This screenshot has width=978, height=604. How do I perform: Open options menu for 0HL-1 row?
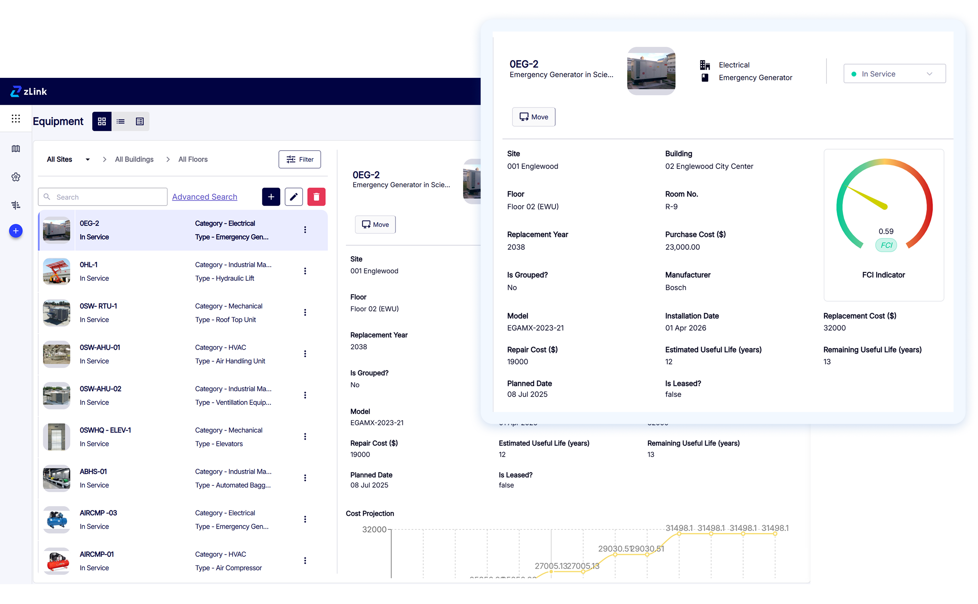click(x=305, y=271)
